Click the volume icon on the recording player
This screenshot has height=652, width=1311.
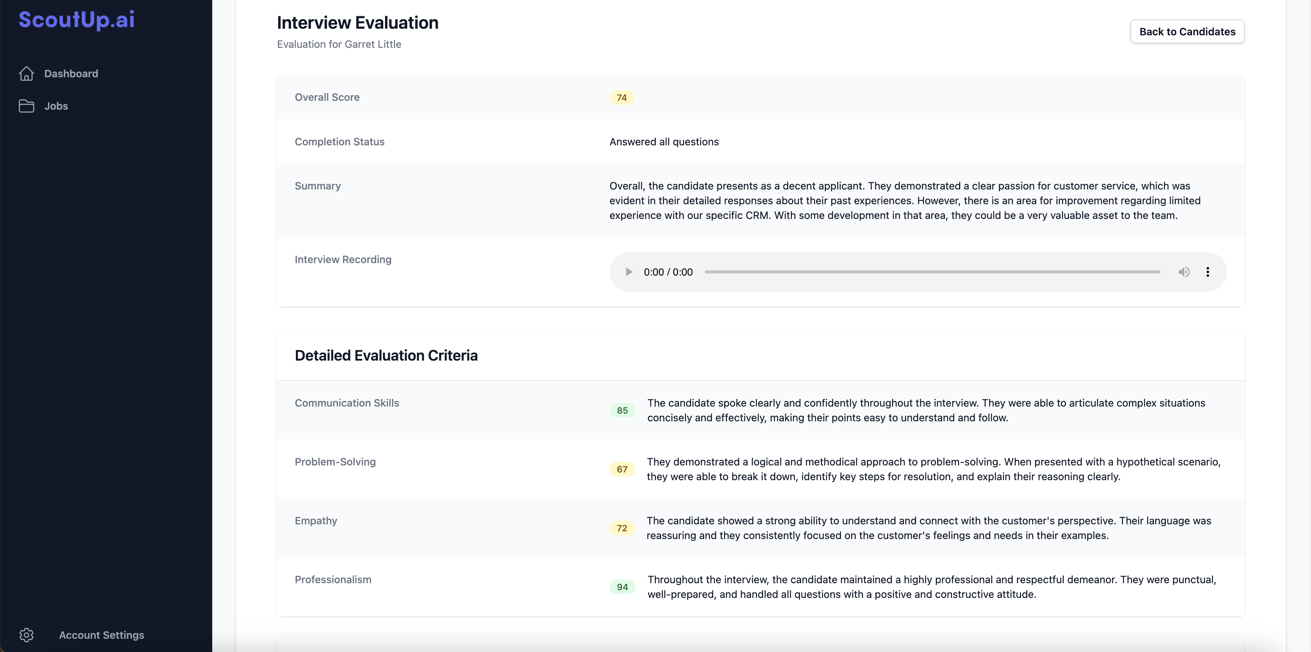pyautogui.click(x=1184, y=272)
